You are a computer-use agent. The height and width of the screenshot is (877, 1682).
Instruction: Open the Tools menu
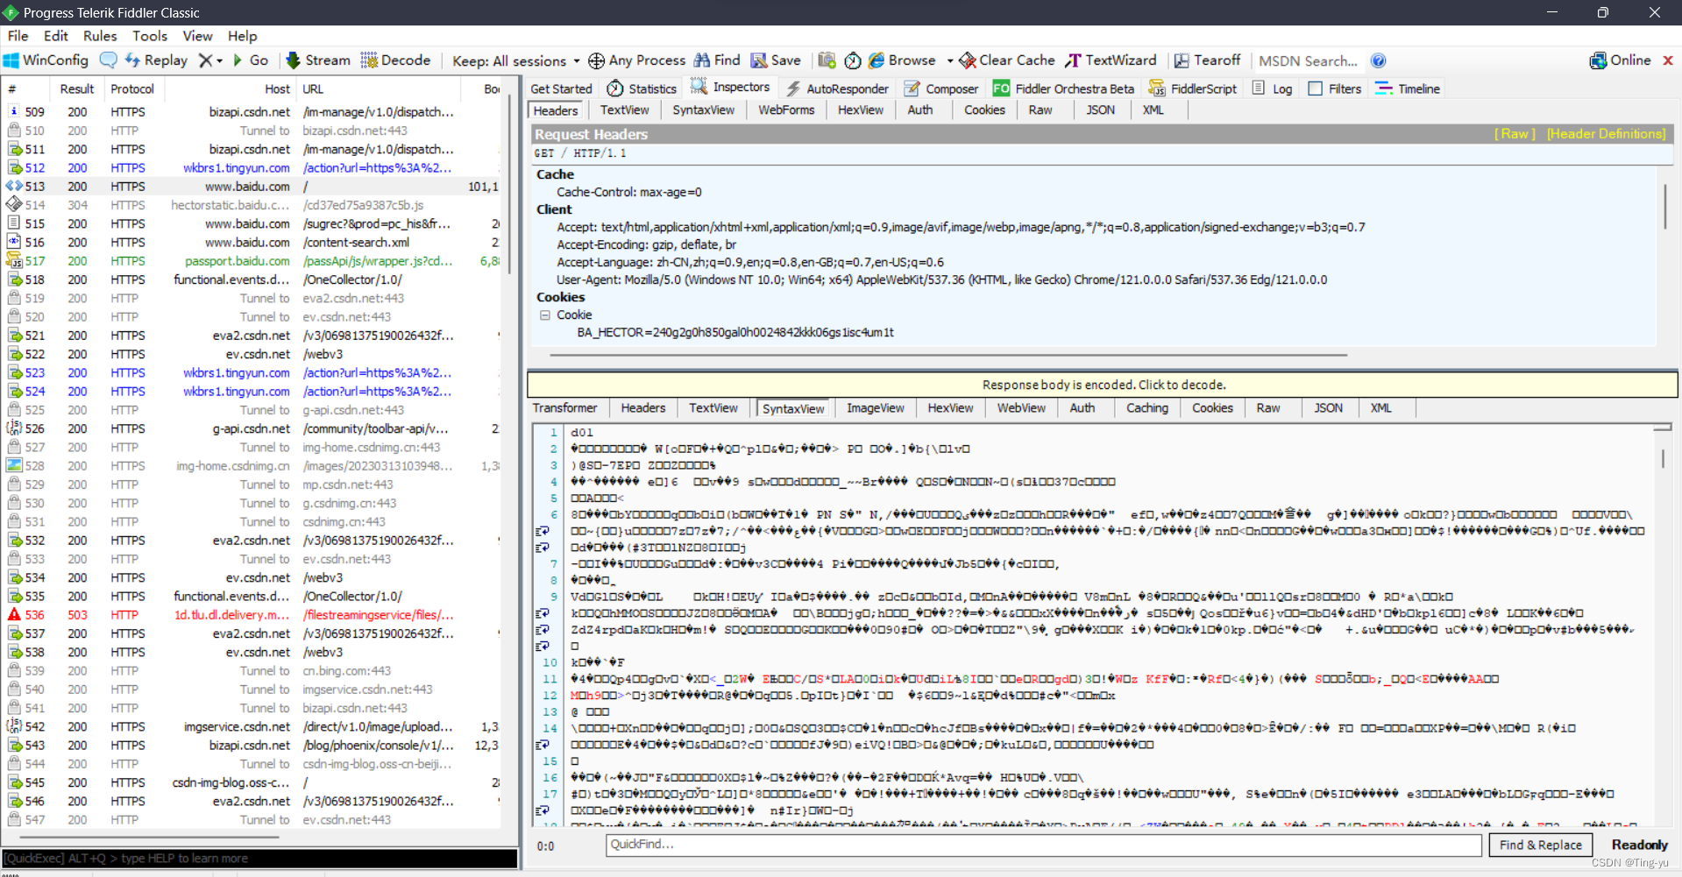[x=150, y=36]
